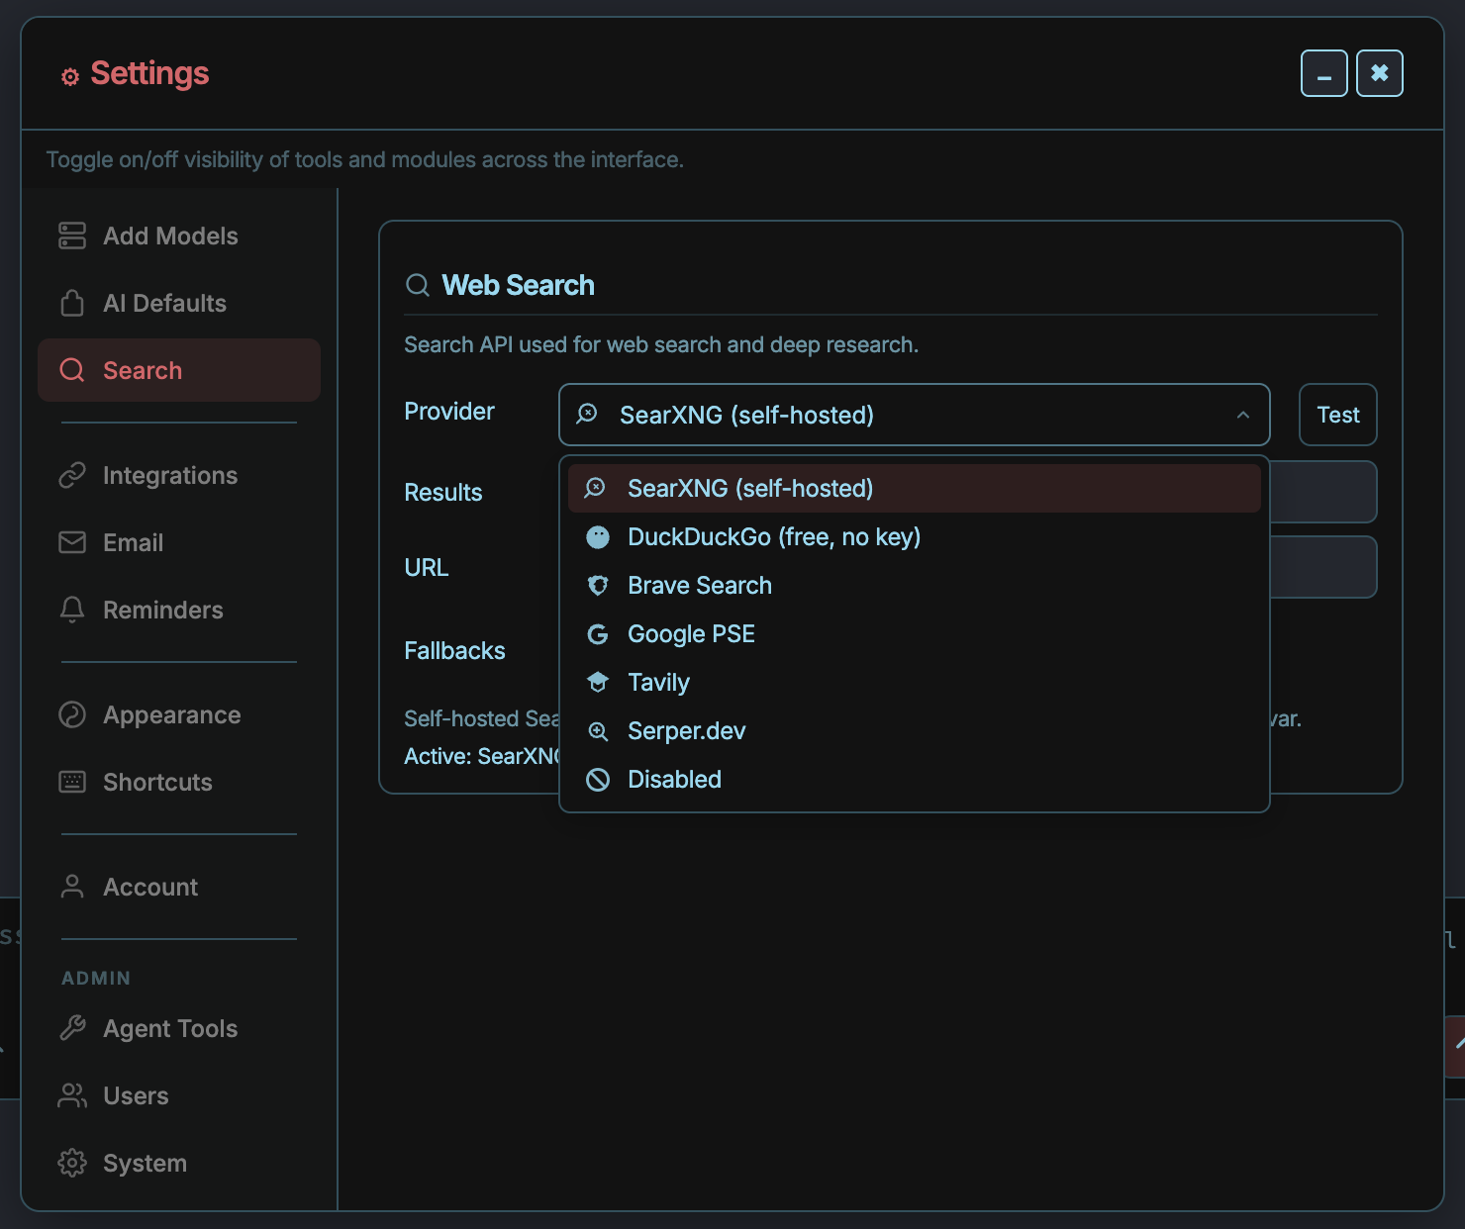Click the Settings gear icon in the header
The image size is (1465, 1229).
pyautogui.click(x=69, y=76)
